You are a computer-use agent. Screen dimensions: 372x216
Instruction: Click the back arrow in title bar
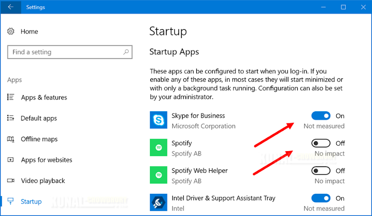10,7
